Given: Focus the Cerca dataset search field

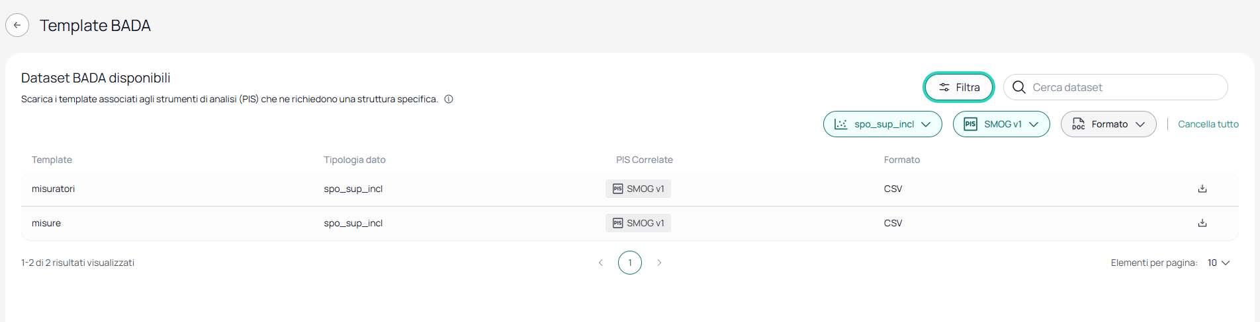Looking at the screenshot, I should [1116, 87].
